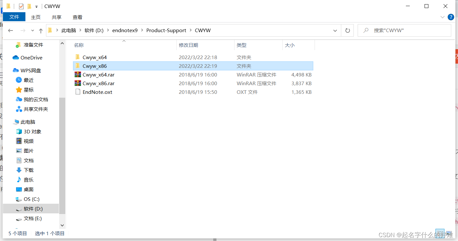The image size is (458, 241).
Task: Open the 文件 menu tab
Action: point(14,17)
